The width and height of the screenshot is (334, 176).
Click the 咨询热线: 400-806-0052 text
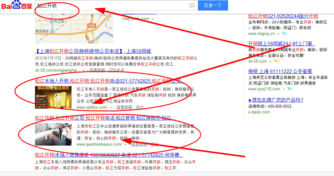(x=270, y=106)
